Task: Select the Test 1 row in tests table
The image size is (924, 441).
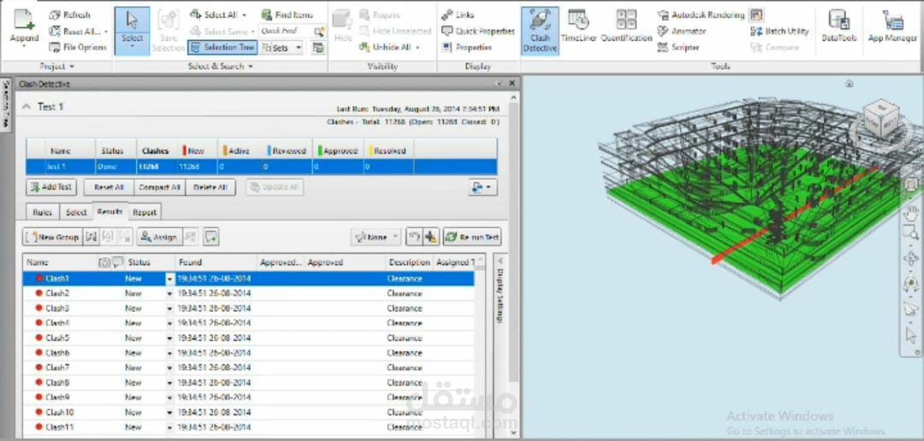Action: click(262, 167)
